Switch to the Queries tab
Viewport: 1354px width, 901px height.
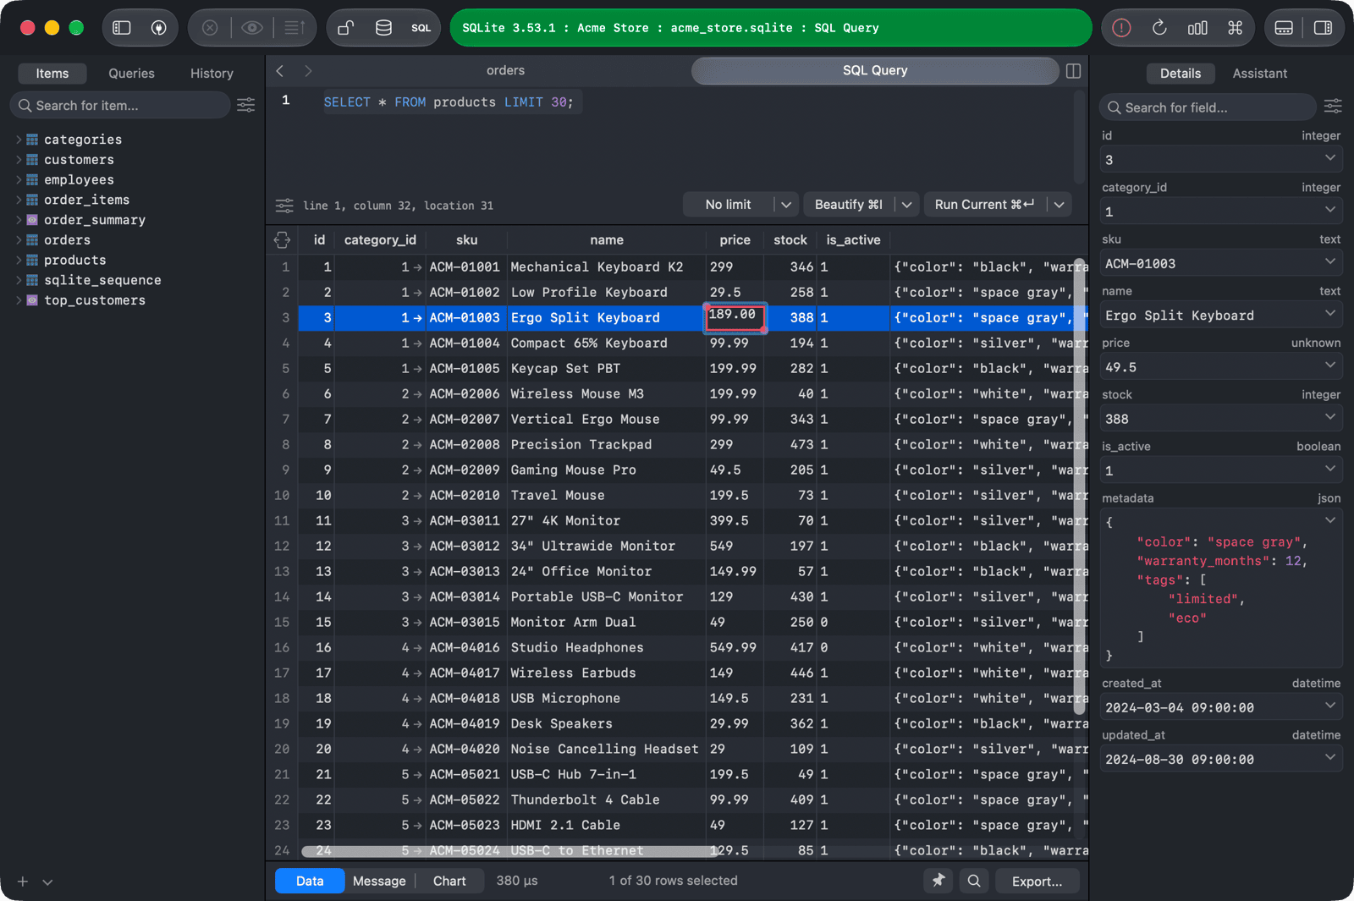pyautogui.click(x=131, y=74)
